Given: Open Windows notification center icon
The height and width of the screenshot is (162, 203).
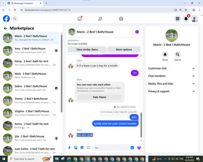Looking at the screenshot, I should click(198, 159).
